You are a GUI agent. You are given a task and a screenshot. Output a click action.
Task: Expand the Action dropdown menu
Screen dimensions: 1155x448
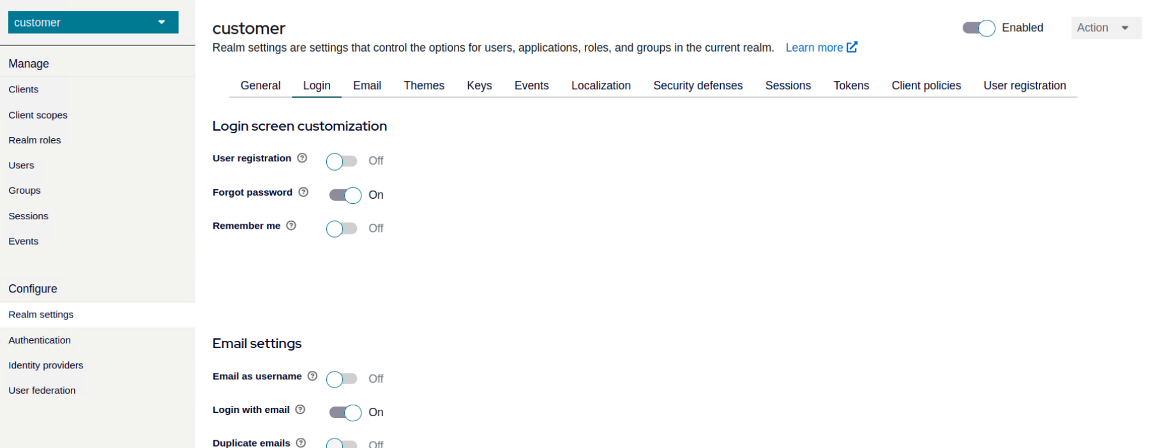point(1105,28)
